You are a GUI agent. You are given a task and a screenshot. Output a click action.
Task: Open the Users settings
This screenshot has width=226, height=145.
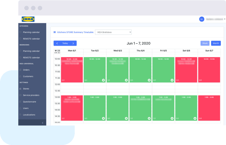(x=26, y=108)
